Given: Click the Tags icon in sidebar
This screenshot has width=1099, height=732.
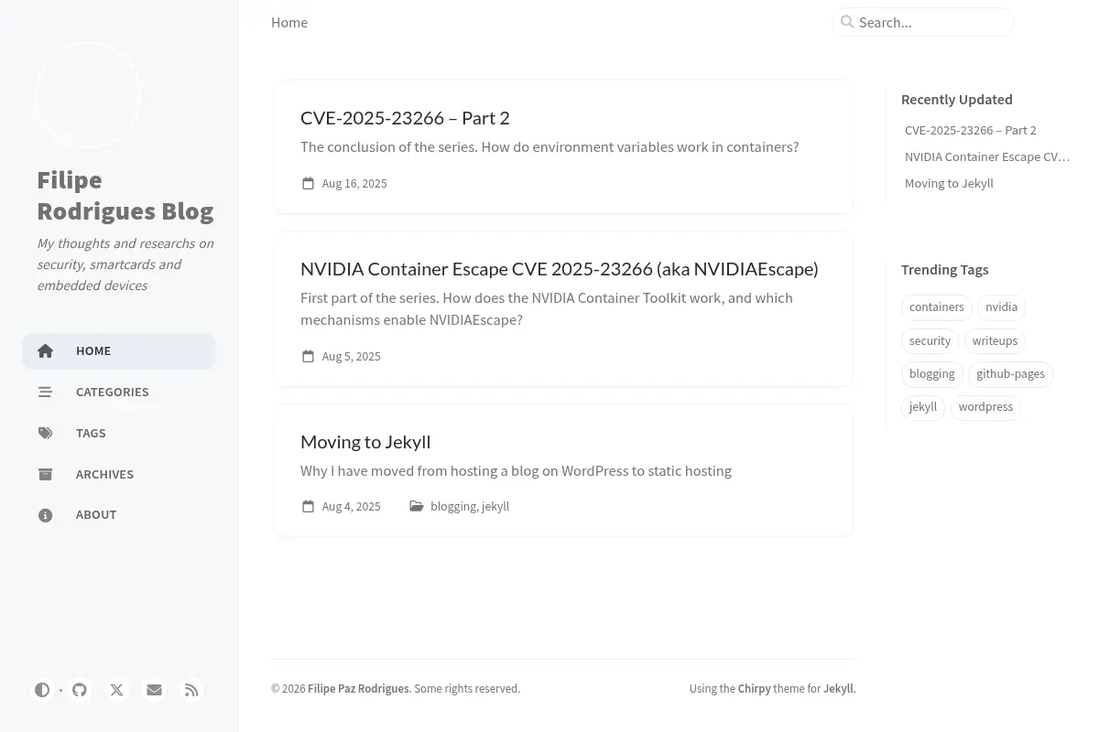Looking at the screenshot, I should tap(45, 433).
